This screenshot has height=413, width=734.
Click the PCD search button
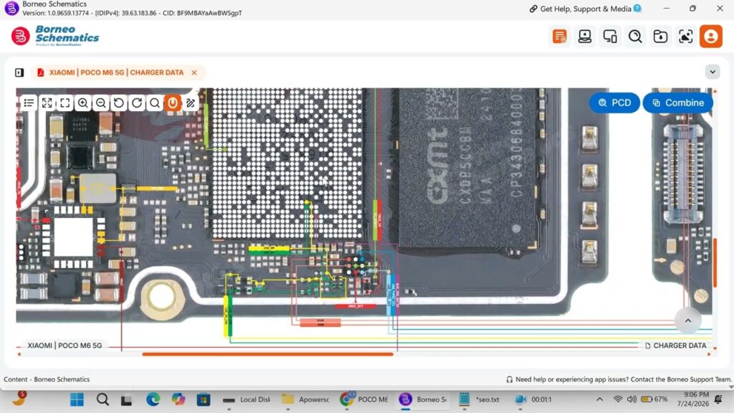point(614,103)
